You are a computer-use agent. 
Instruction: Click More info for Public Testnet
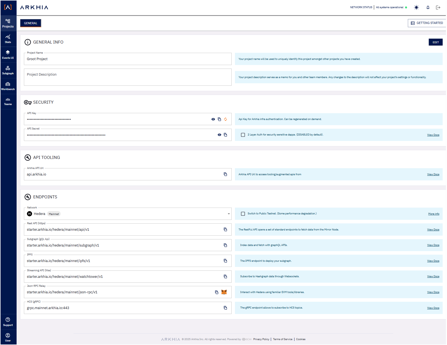[434, 214]
